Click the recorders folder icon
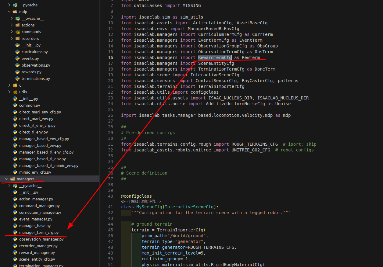The height and width of the screenshot is (267, 383). point(17,39)
